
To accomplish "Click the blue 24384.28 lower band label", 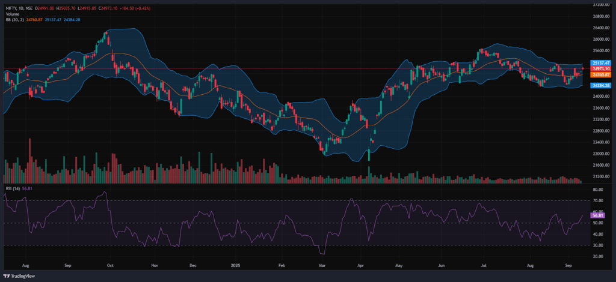I will 602,86.
